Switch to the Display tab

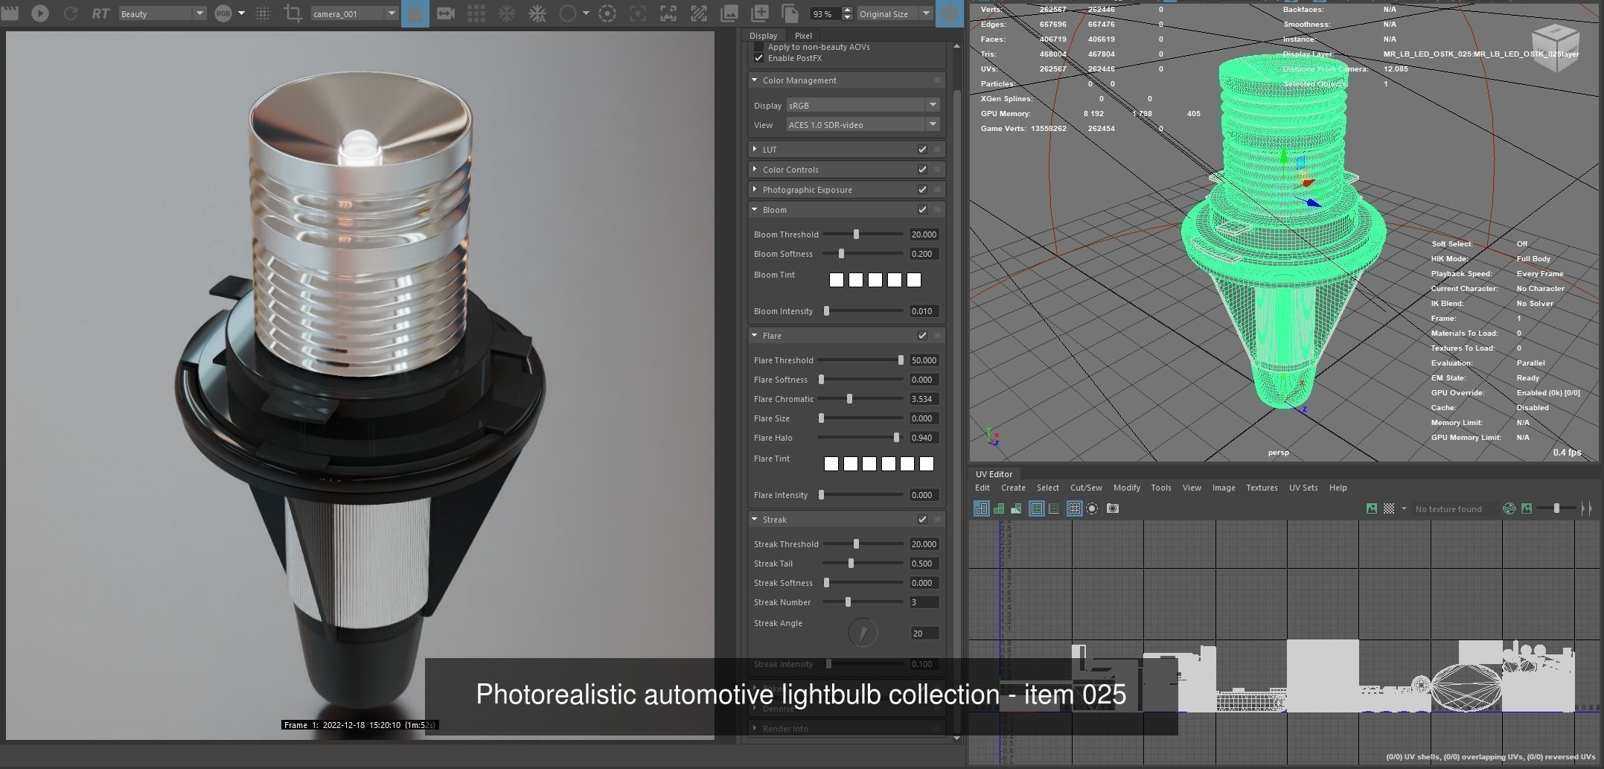(763, 36)
